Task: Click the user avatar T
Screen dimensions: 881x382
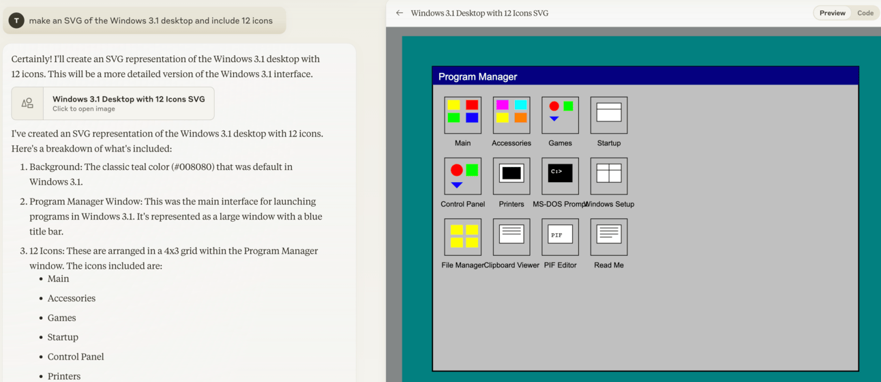Action: pyautogui.click(x=16, y=20)
